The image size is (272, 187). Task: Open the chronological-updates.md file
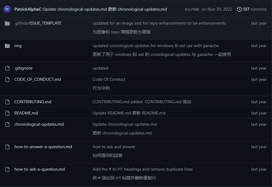click(x=39, y=124)
